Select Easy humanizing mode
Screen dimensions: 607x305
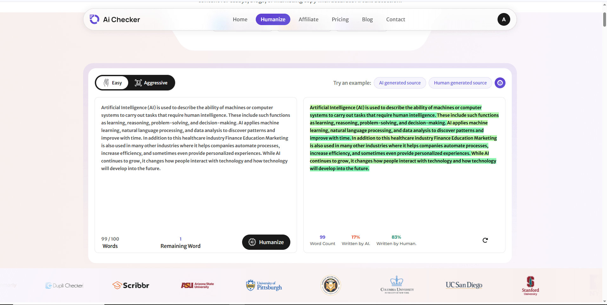112,83
